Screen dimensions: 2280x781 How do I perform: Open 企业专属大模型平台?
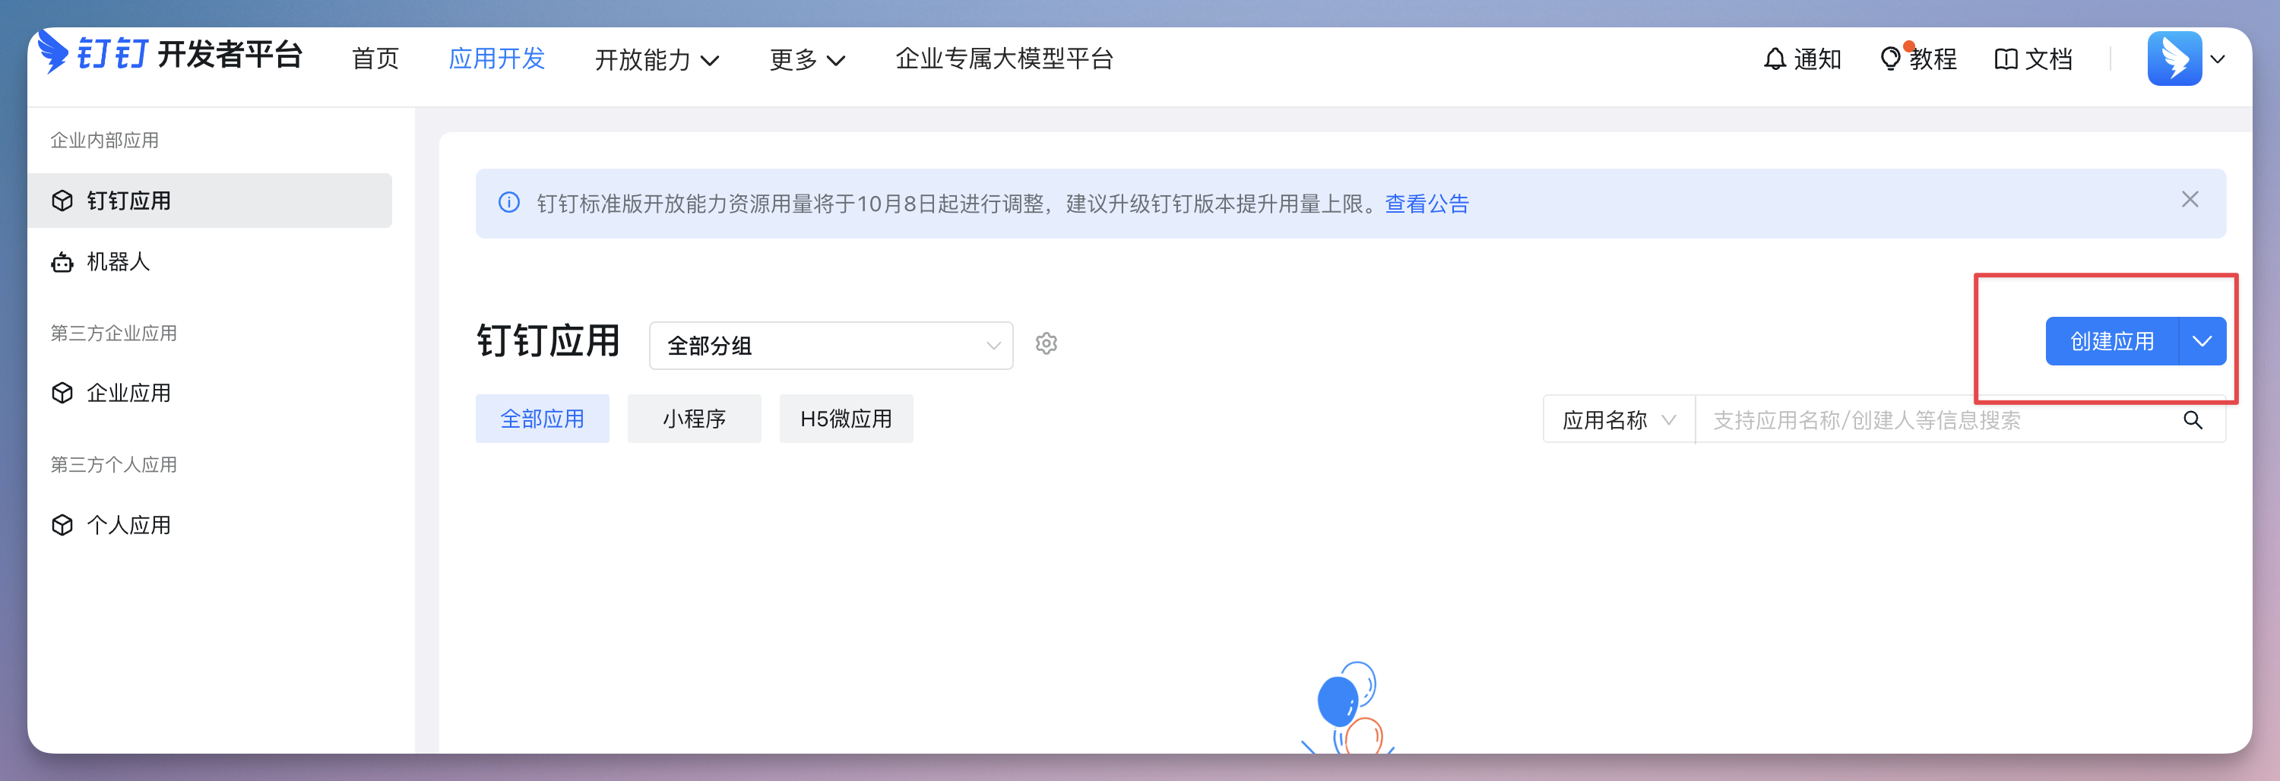[1004, 59]
